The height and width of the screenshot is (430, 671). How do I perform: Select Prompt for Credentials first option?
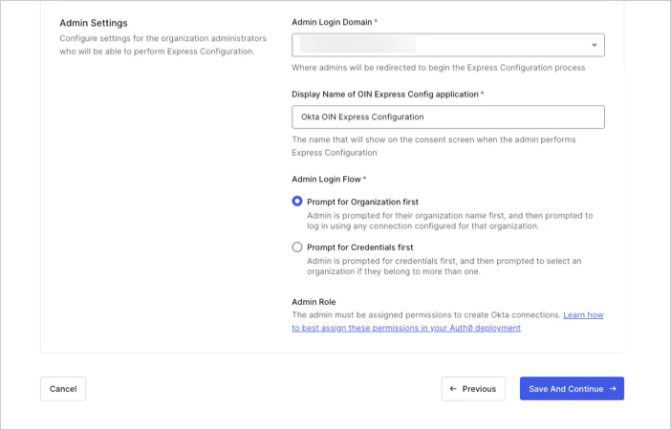297,247
